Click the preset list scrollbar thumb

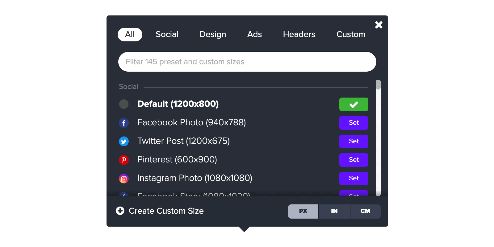click(x=378, y=85)
